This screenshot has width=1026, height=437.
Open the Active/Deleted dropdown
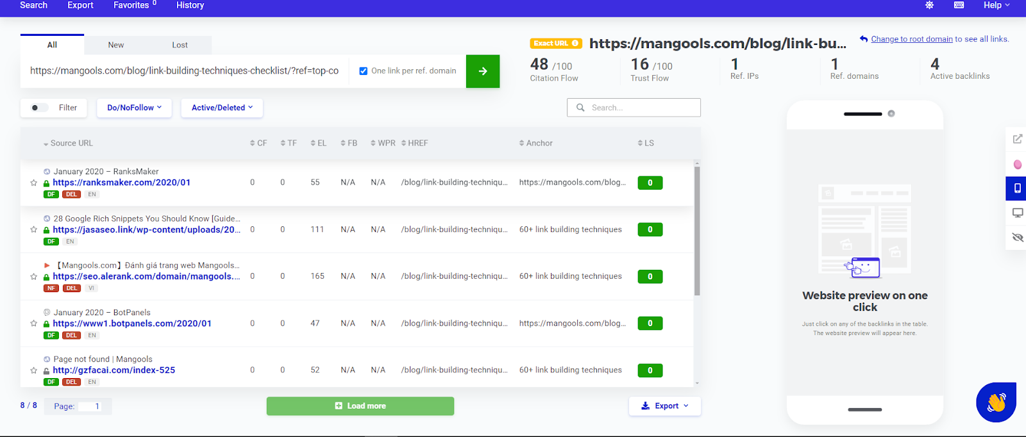pos(222,108)
